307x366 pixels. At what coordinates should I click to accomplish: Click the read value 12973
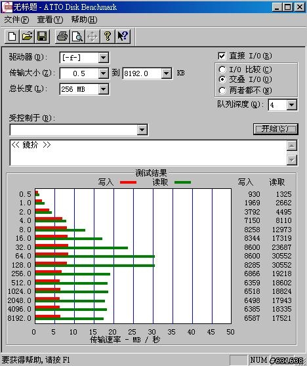pos(282,230)
